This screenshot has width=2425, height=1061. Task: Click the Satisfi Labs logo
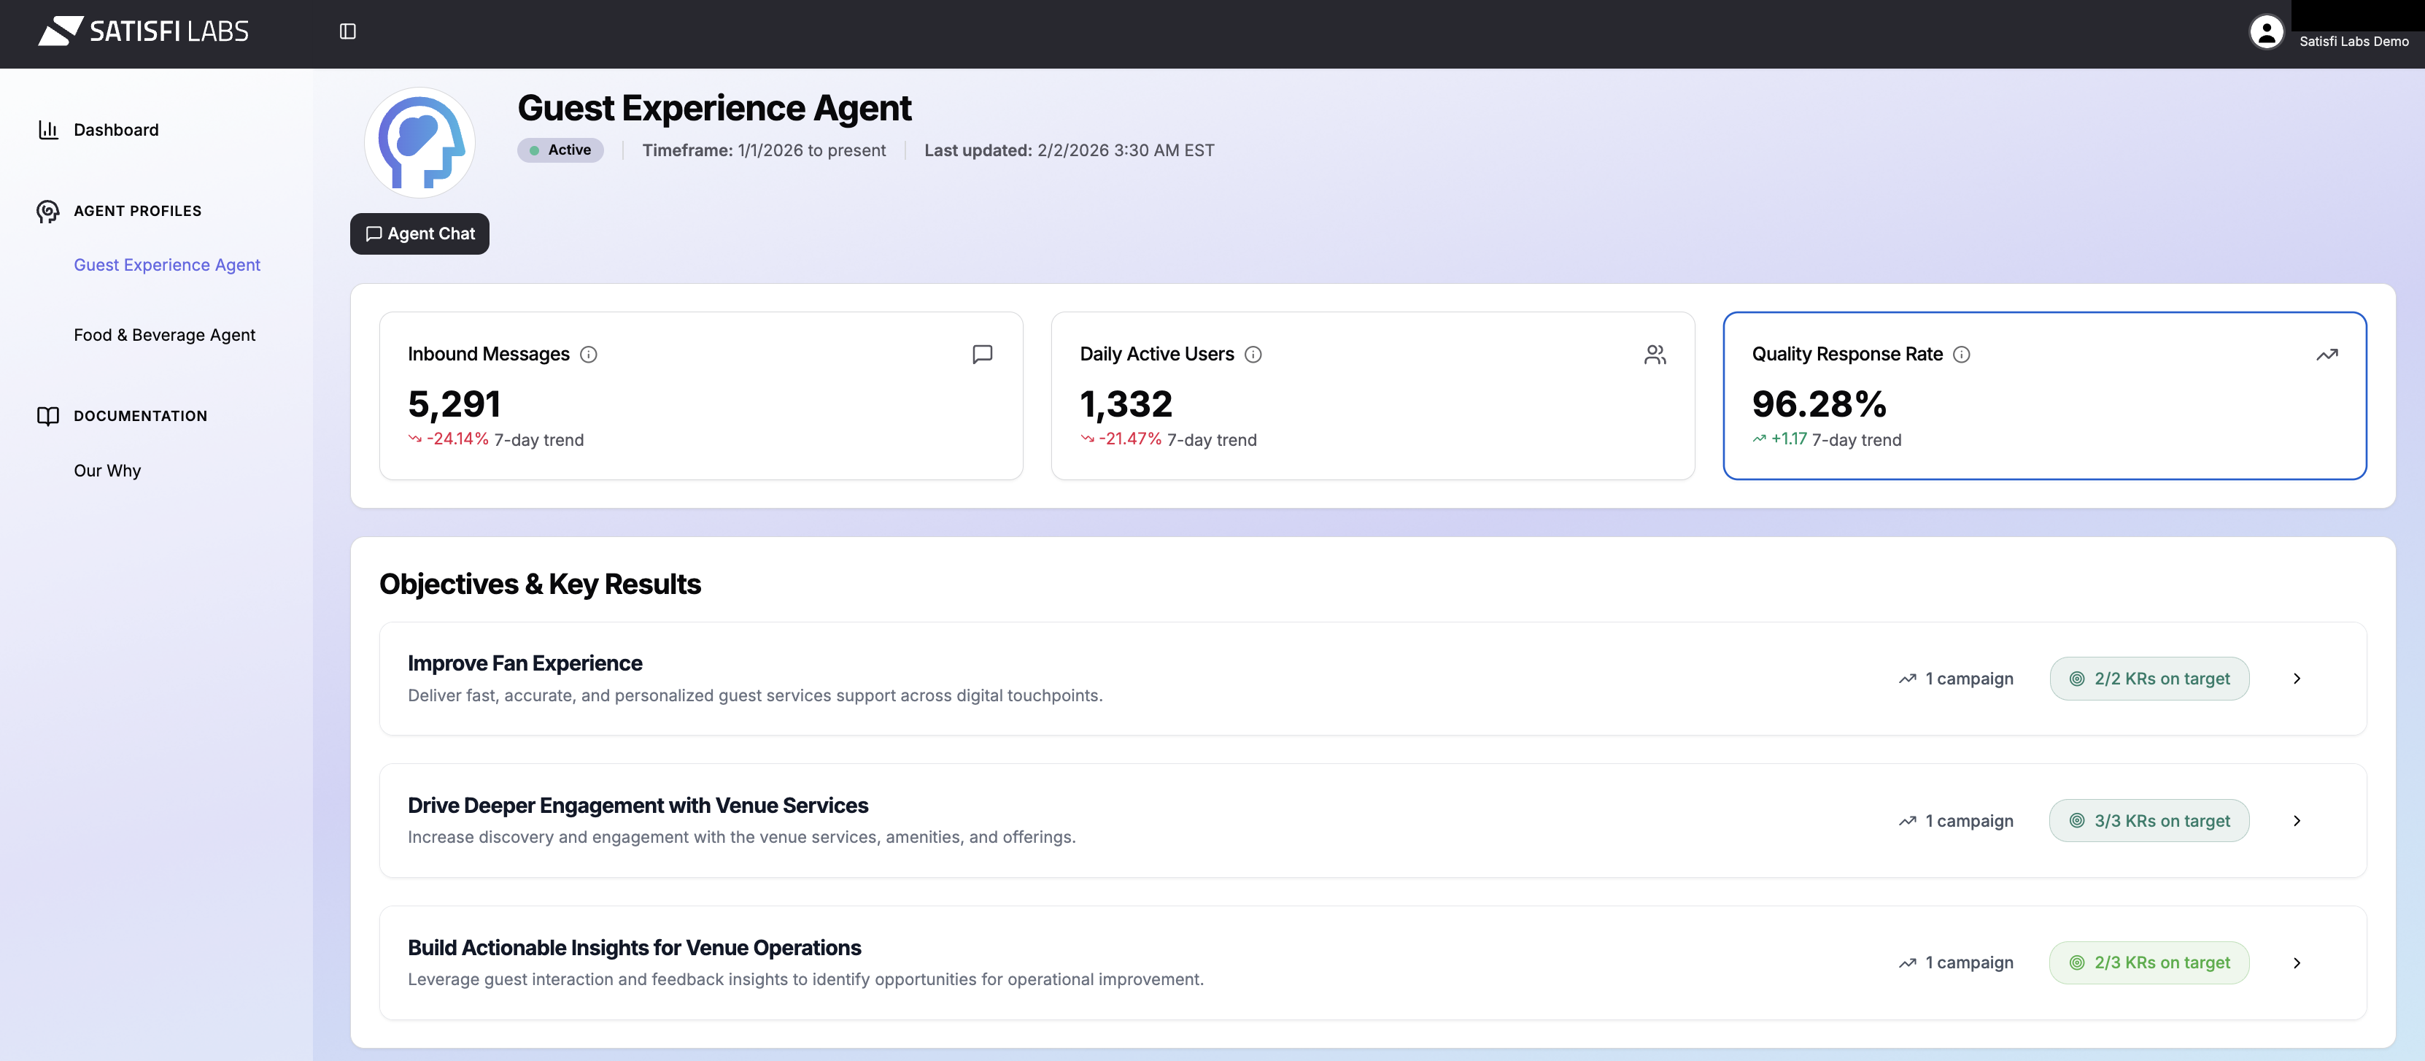[143, 31]
